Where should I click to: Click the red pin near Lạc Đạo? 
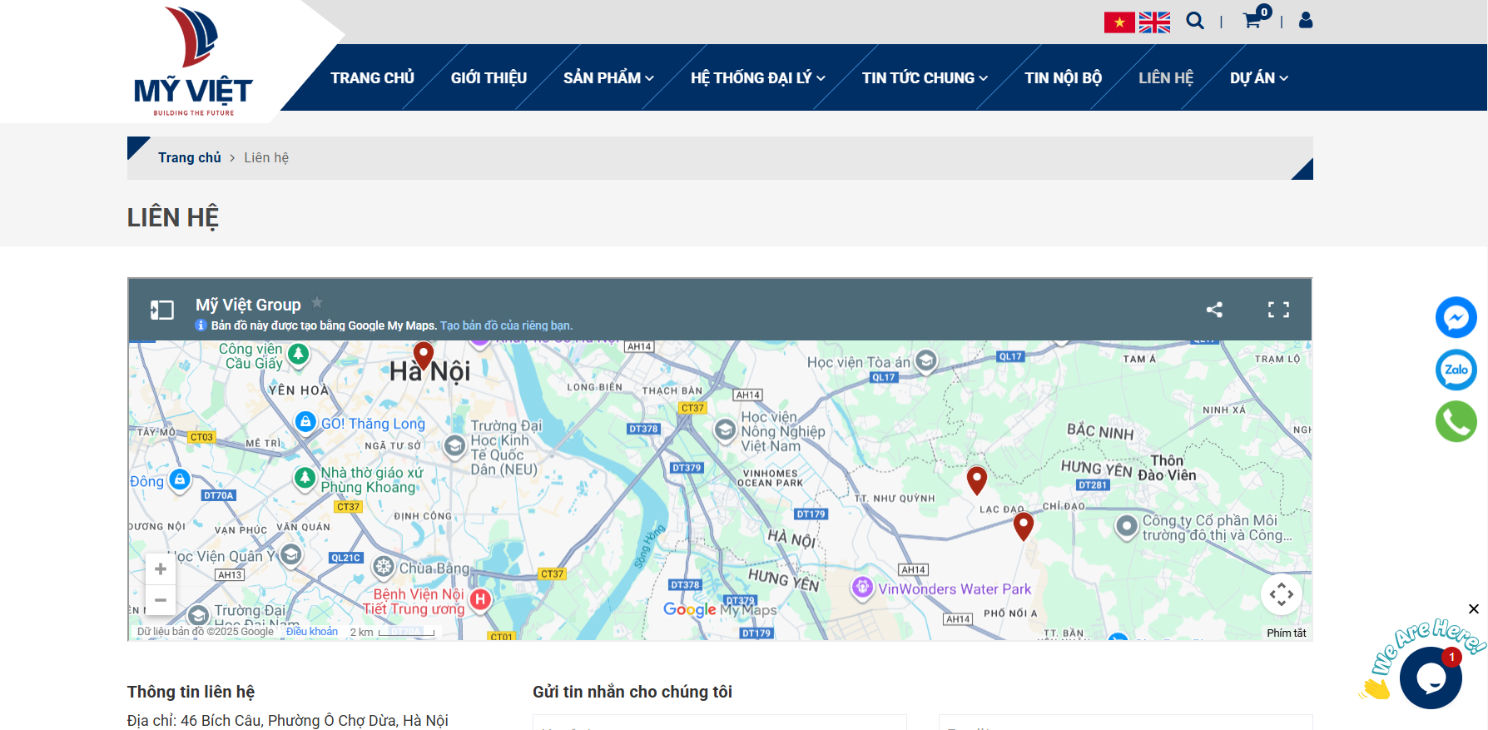tap(1024, 527)
